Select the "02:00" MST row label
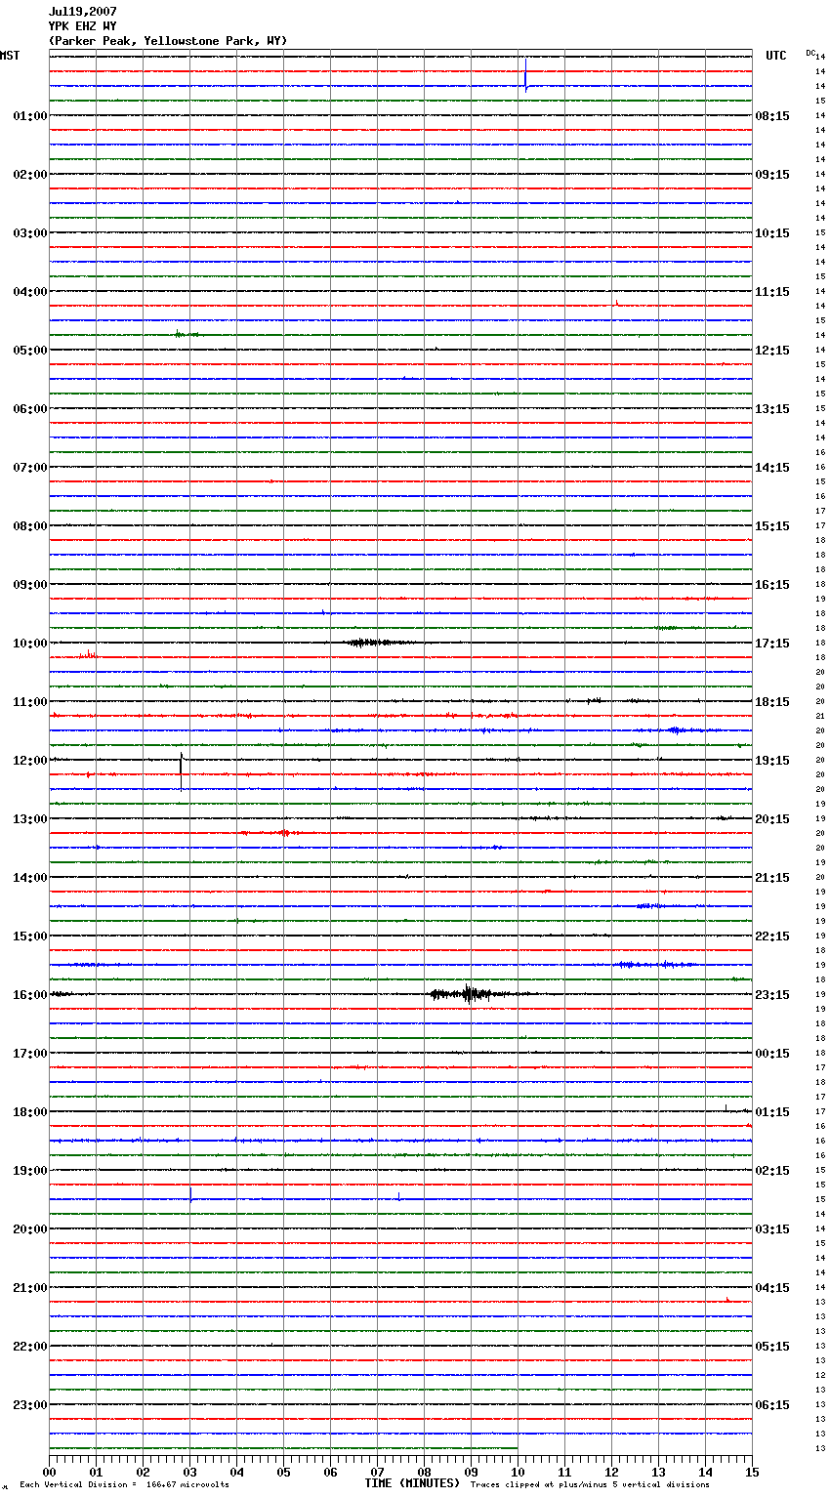 click(30, 175)
